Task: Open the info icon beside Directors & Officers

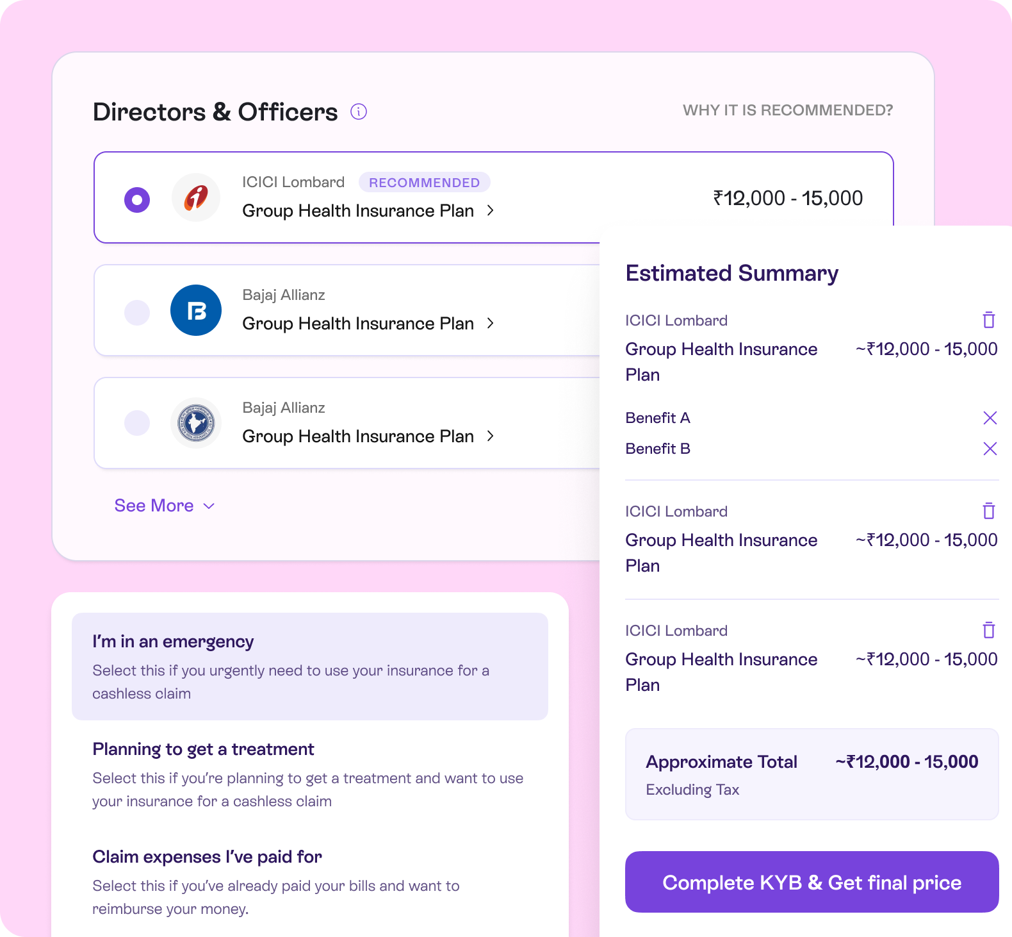Action: (359, 112)
